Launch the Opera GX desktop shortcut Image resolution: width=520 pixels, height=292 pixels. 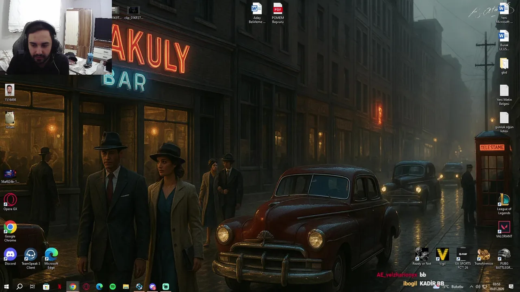10,202
